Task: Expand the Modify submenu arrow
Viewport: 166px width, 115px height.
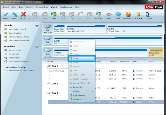Action: click(x=93, y=91)
